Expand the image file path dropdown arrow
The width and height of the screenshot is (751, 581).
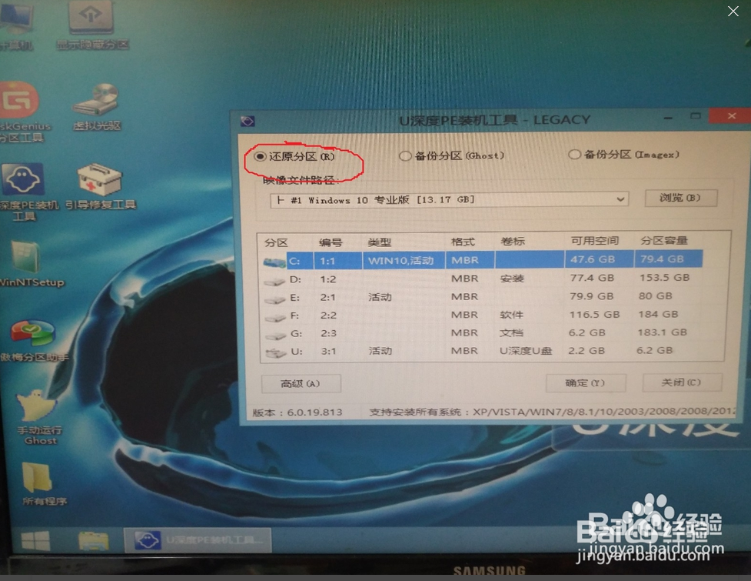click(621, 199)
